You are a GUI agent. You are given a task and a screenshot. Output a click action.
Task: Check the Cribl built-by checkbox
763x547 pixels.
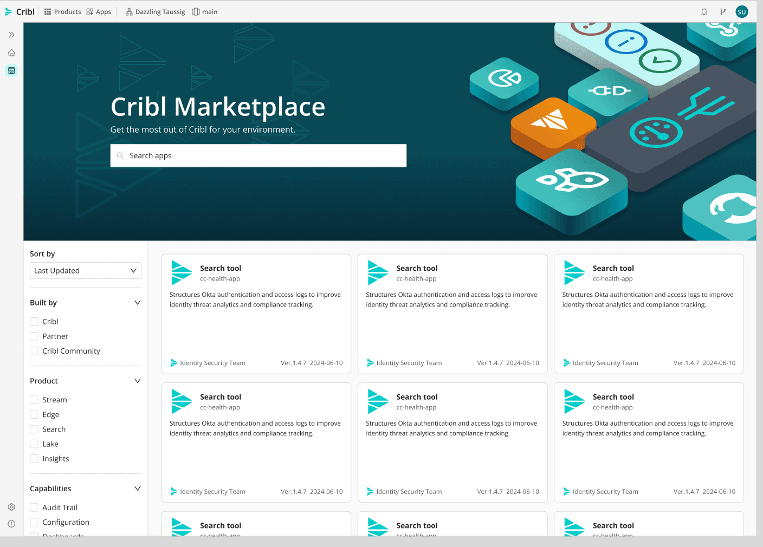34,321
